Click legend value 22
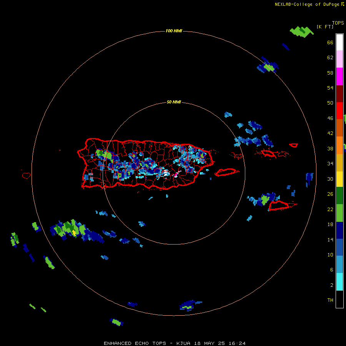Screen dimensions: 346x346 coord(330,209)
